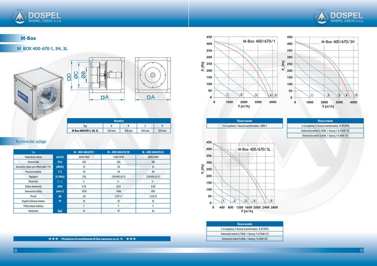377x266 pixels.
Task: Click the M-Box fan product photo
Action: (x=38, y=93)
